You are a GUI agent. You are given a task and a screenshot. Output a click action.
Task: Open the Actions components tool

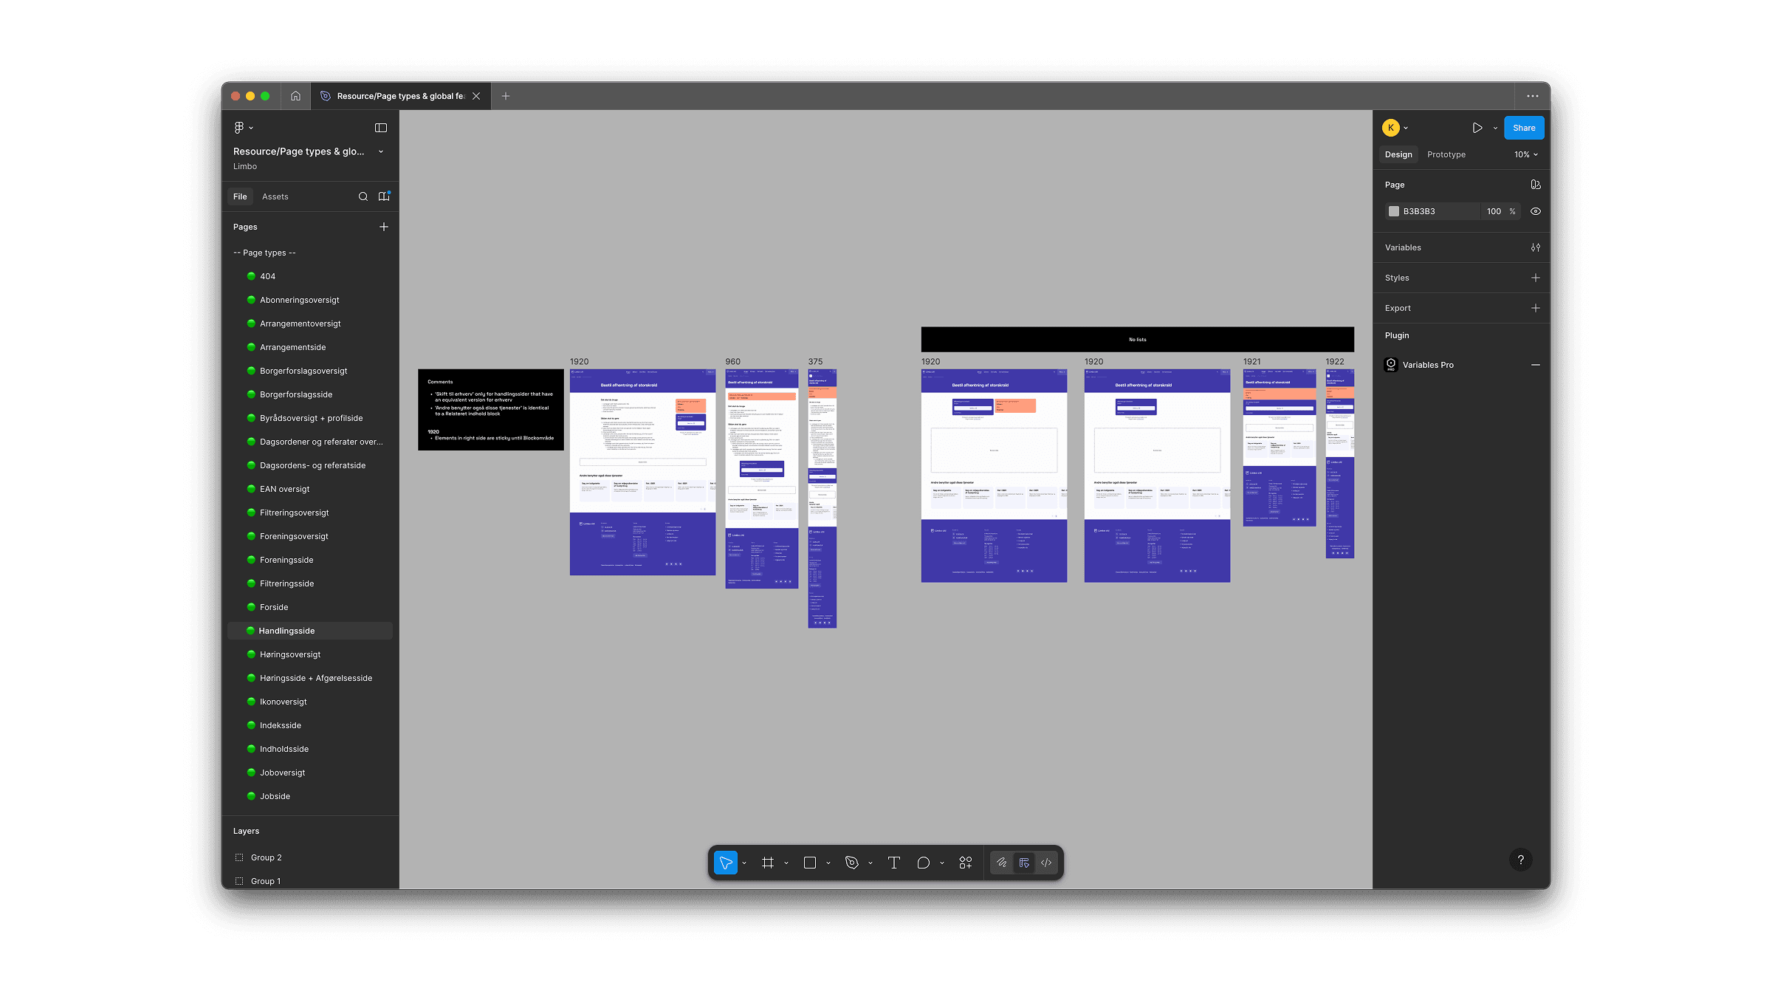pyautogui.click(x=965, y=863)
